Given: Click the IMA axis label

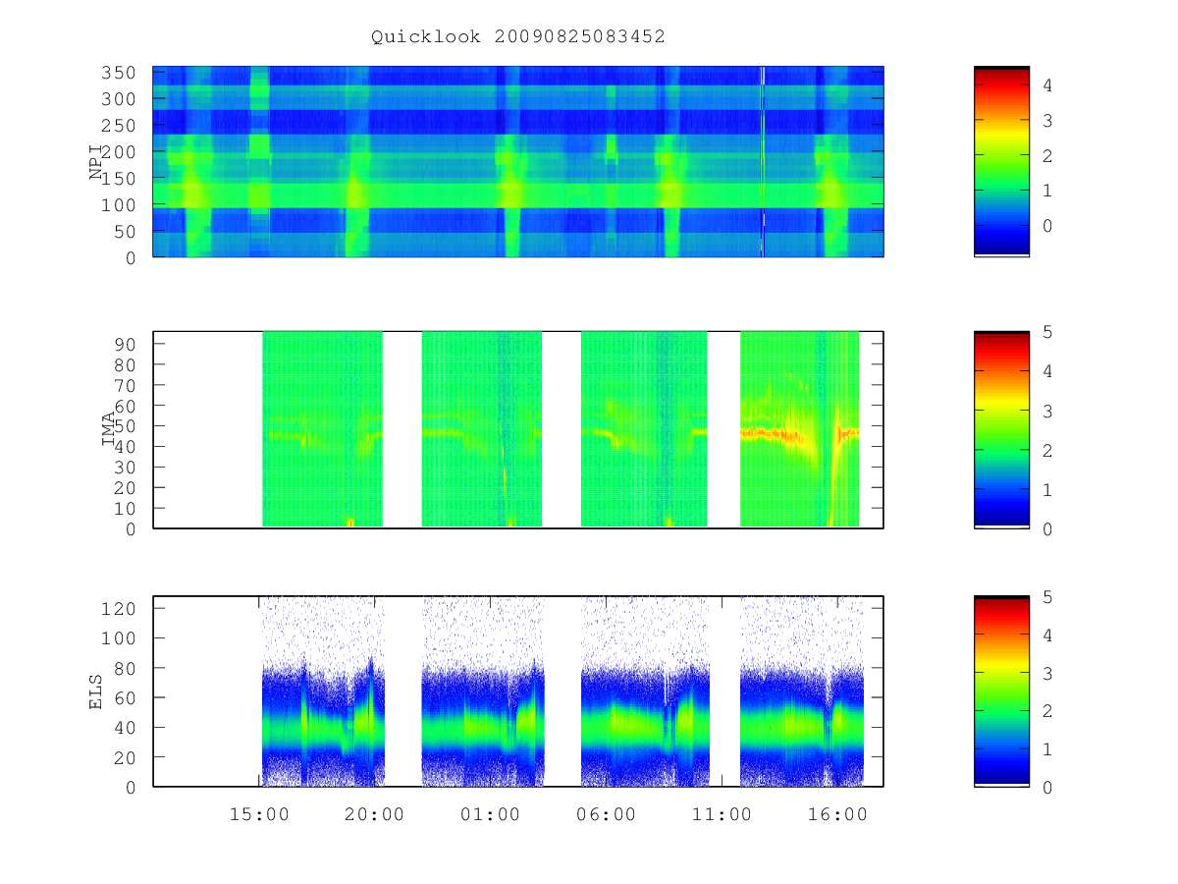Looking at the screenshot, I should point(108,430).
